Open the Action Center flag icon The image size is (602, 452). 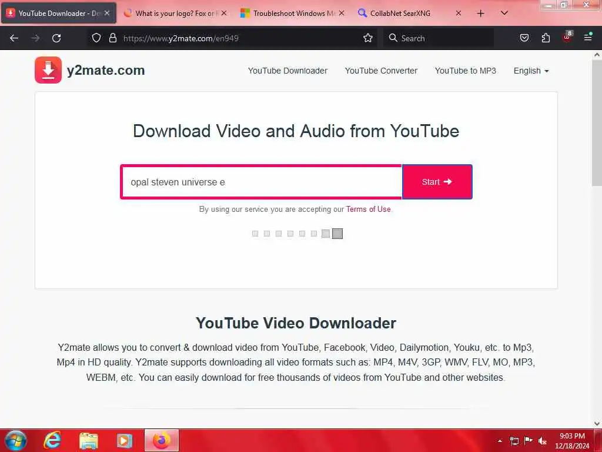529,440
